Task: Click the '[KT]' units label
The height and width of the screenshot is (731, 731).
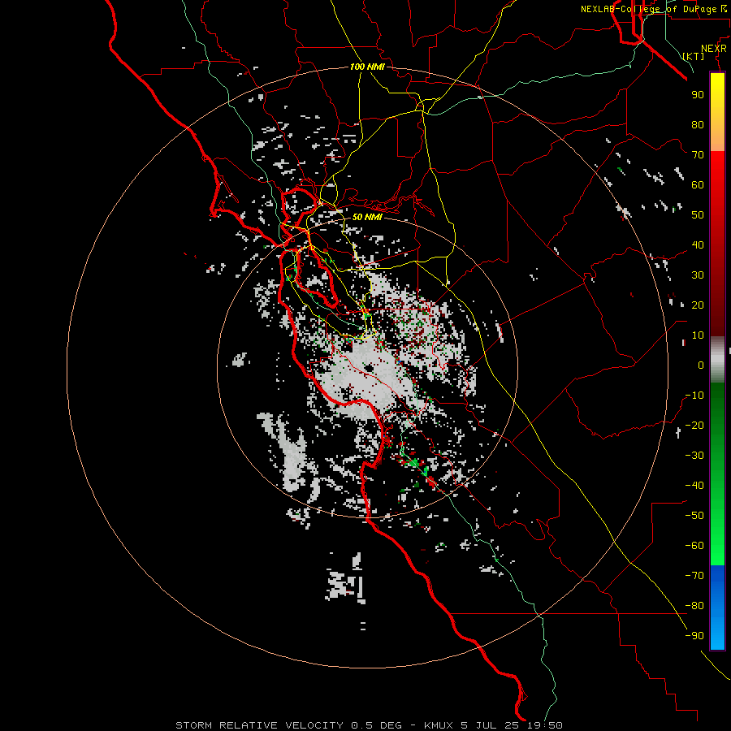Action: click(694, 56)
